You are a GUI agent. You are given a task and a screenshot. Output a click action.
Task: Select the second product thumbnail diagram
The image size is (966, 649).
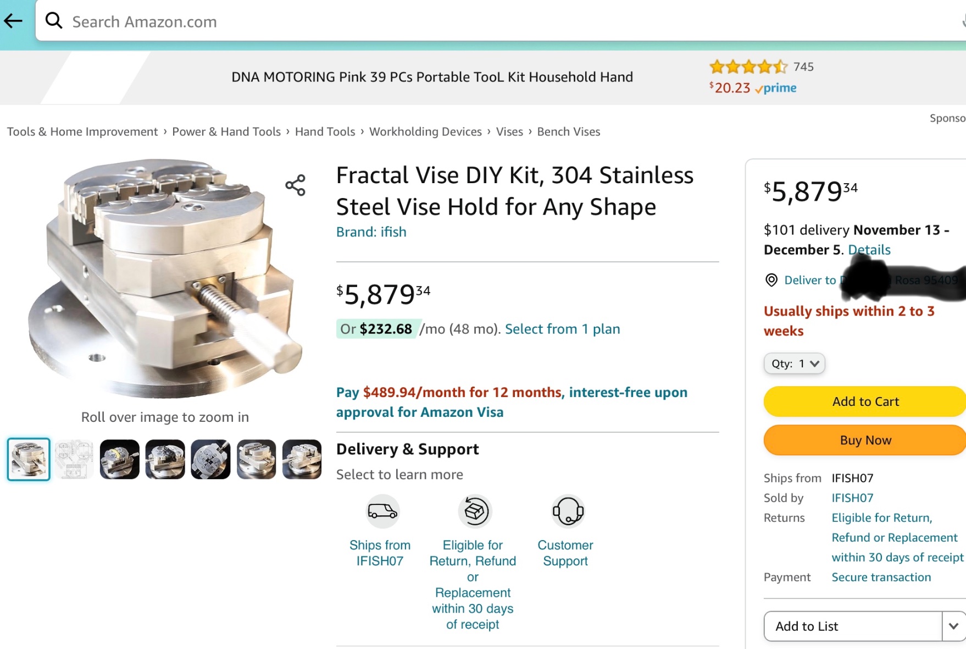(x=74, y=459)
